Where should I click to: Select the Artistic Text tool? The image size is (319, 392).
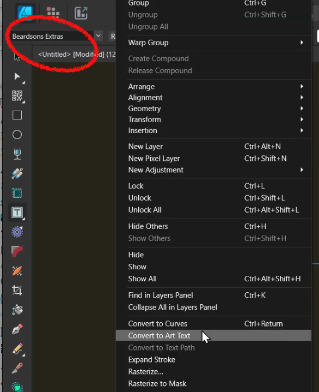(x=17, y=213)
